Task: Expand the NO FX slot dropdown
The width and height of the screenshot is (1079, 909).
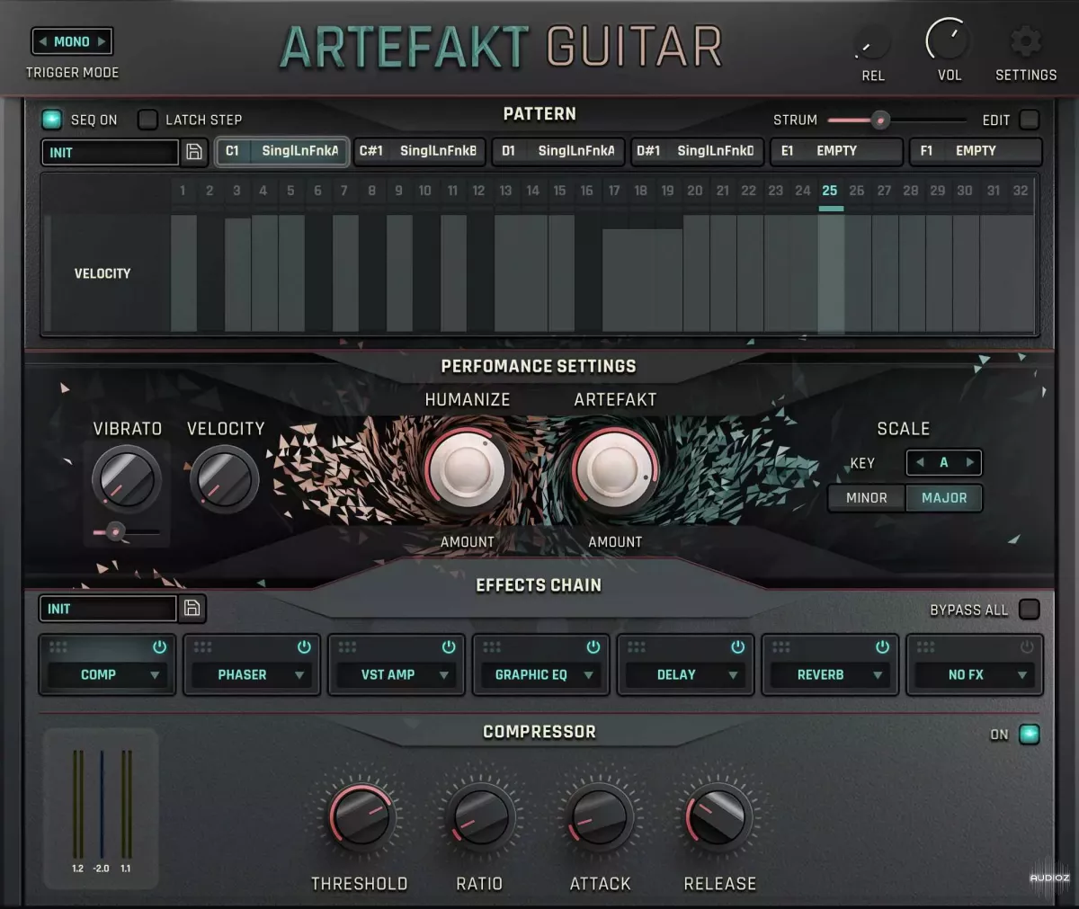Action: coord(1021,675)
